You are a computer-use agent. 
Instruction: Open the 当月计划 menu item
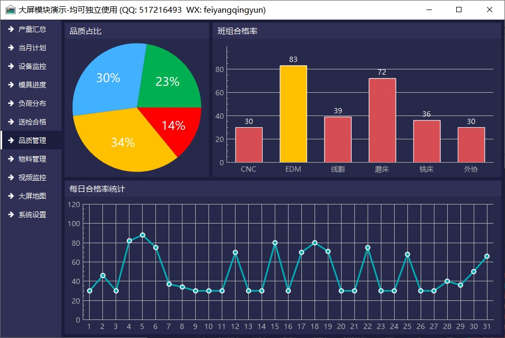pos(32,48)
